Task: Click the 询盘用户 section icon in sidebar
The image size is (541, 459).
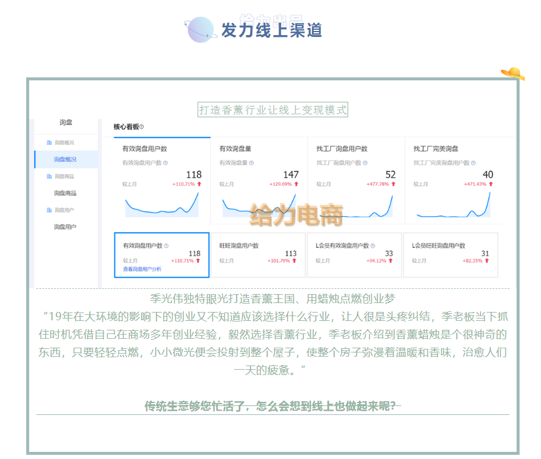Action: tap(49, 210)
